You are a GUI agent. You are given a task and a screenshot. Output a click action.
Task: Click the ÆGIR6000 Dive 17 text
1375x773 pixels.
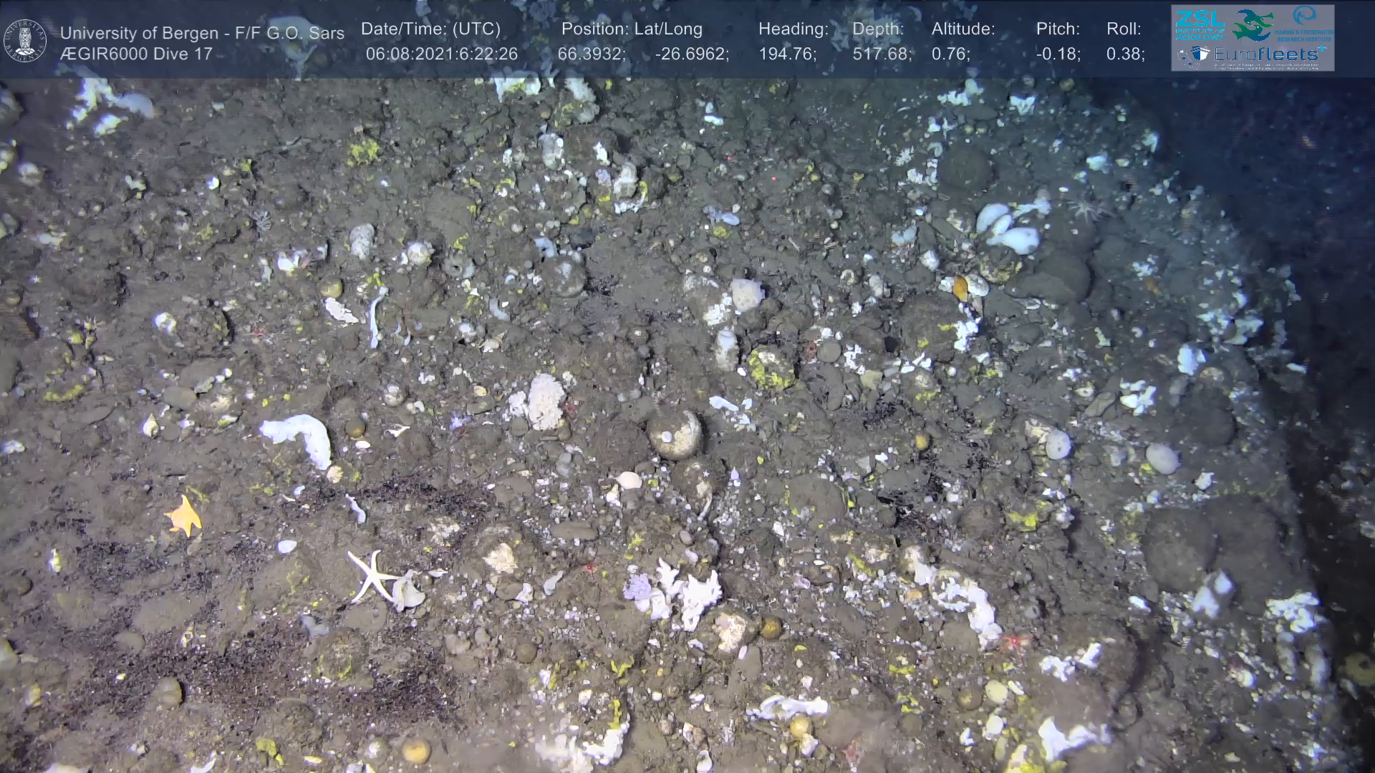pos(136,54)
